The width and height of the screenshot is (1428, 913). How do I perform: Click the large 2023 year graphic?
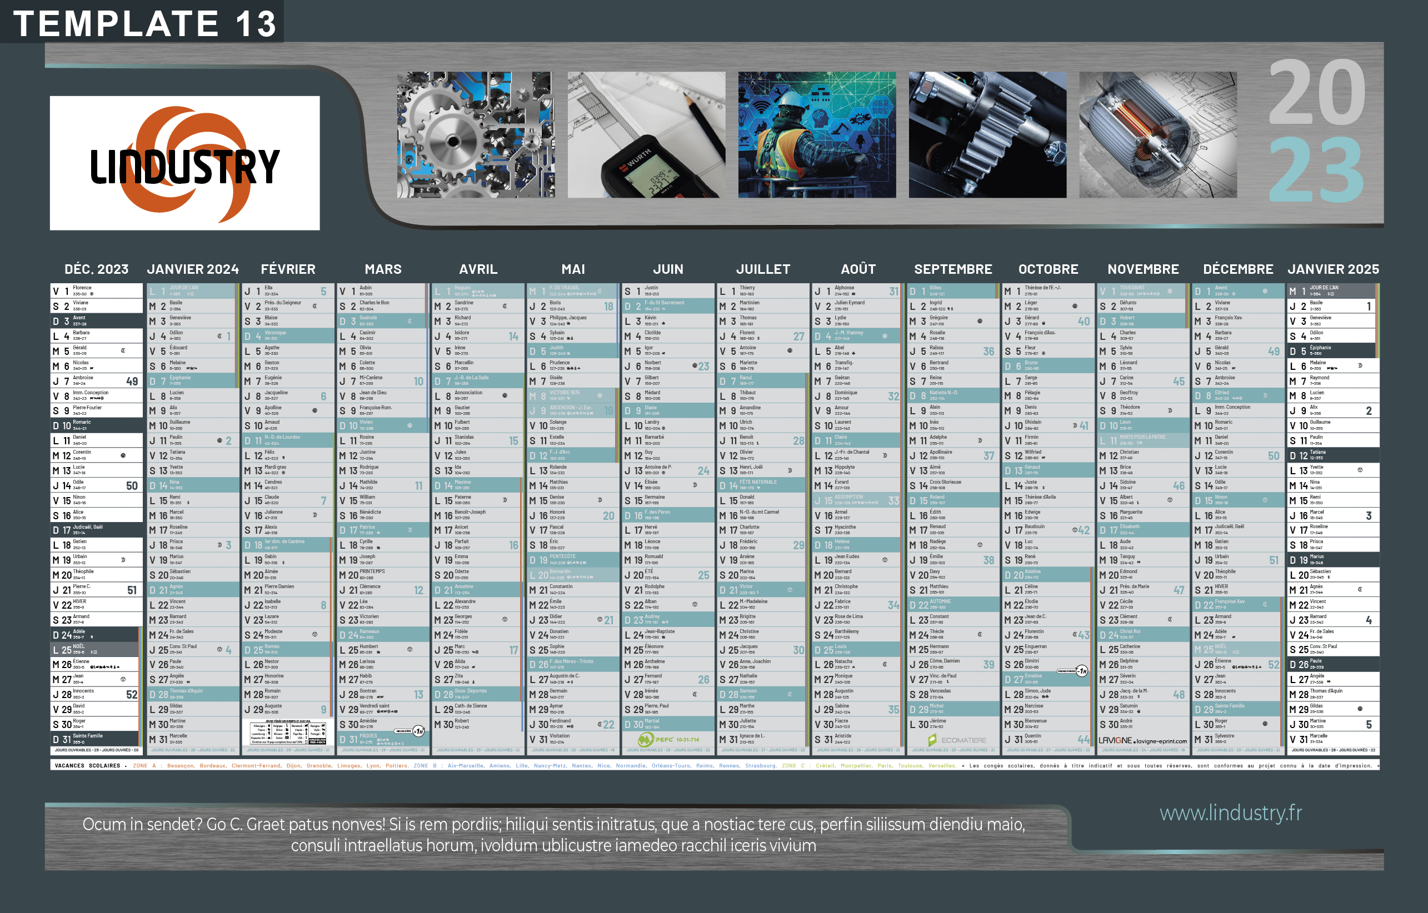(1316, 131)
